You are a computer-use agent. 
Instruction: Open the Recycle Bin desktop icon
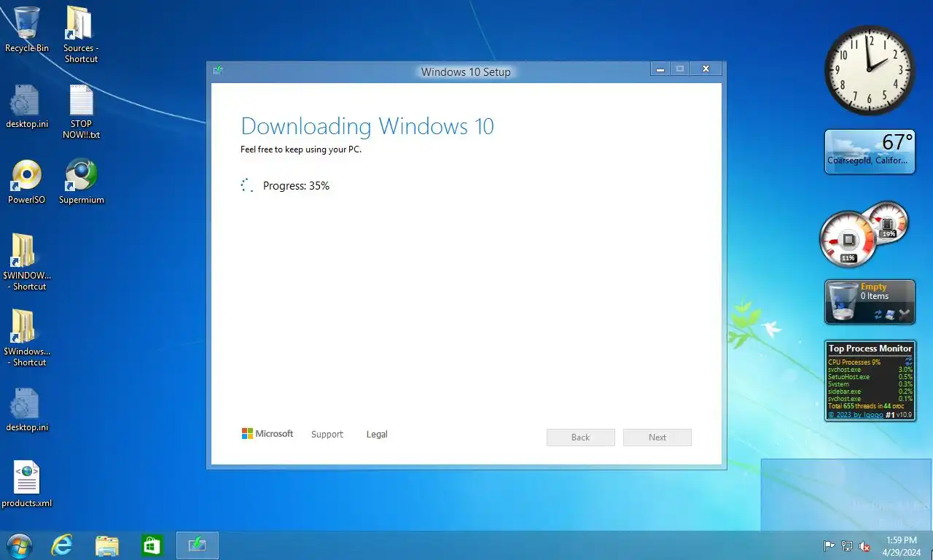point(27,29)
